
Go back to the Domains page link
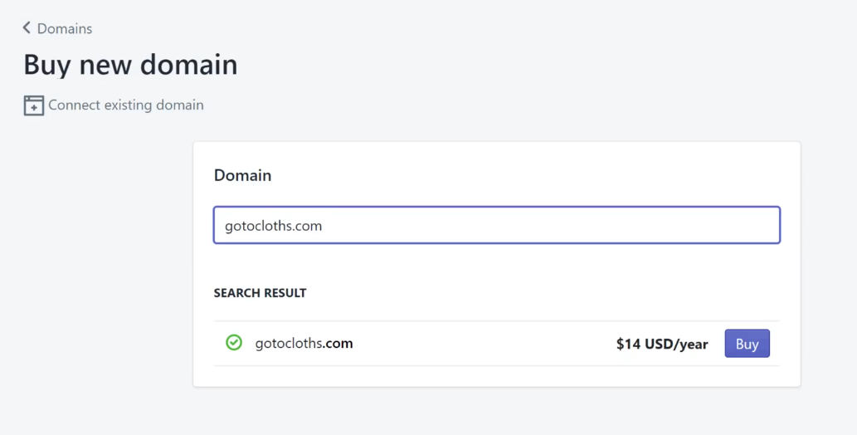tap(57, 28)
